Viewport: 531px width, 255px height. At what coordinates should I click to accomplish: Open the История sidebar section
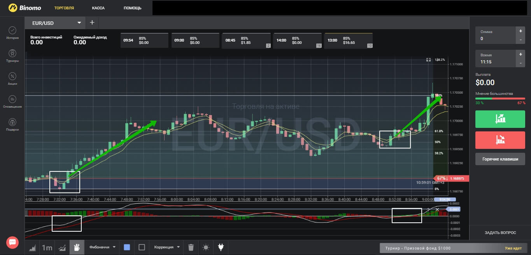pos(12,33)
